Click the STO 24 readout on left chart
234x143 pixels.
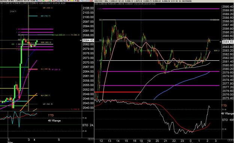click(x=88, y=125)
